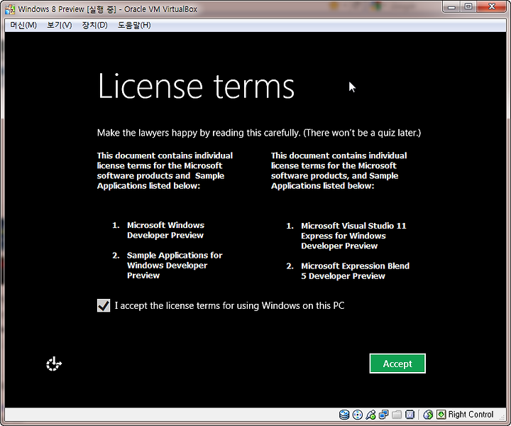Viewport: 511px width, 426px height.
Task: Click the 'Right Control' host key label
Action: point(471,414)
